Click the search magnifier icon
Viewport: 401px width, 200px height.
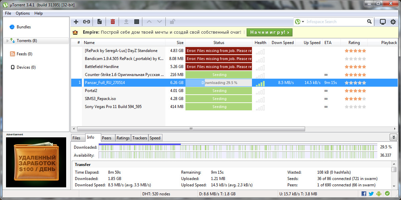tap(369, 22)
